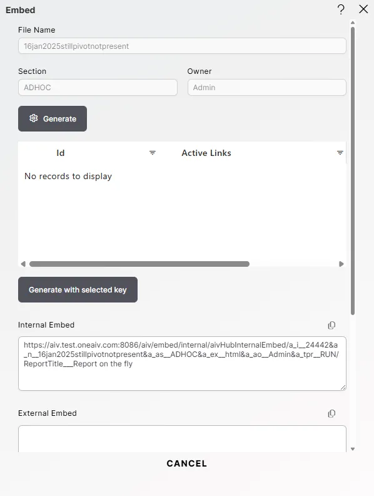Click the External Embed text area
This screenshot has height=496, width=374.
182,439
